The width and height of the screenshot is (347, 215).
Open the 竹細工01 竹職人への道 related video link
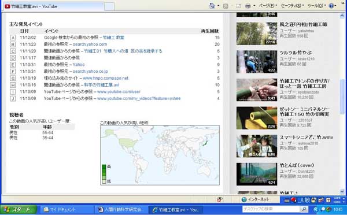tap(123, 51)
